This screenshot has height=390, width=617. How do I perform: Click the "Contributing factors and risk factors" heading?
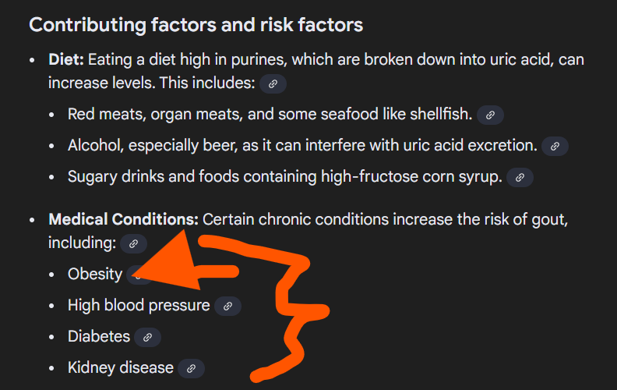pos(196,25)
